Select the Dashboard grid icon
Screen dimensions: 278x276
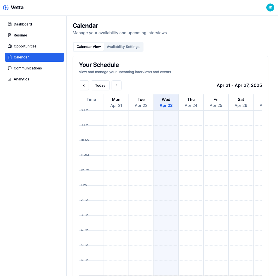[x=10, y=24]
